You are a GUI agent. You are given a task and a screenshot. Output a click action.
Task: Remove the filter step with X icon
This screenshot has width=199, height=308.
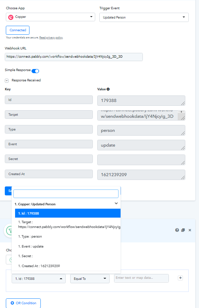tap(190, 230)
